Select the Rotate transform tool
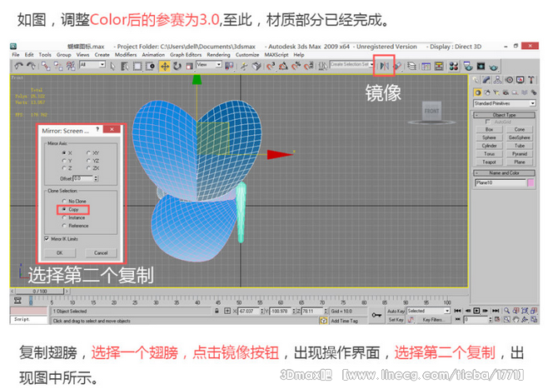This screenshot has width=548, height=389. (178, 66)
